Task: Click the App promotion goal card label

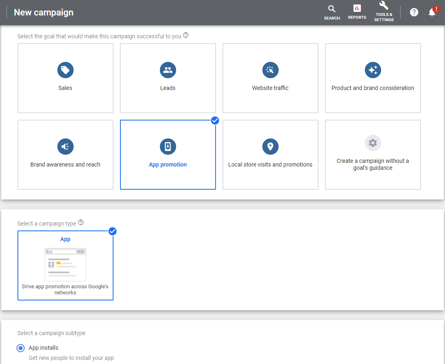Action: click(168, 165)
